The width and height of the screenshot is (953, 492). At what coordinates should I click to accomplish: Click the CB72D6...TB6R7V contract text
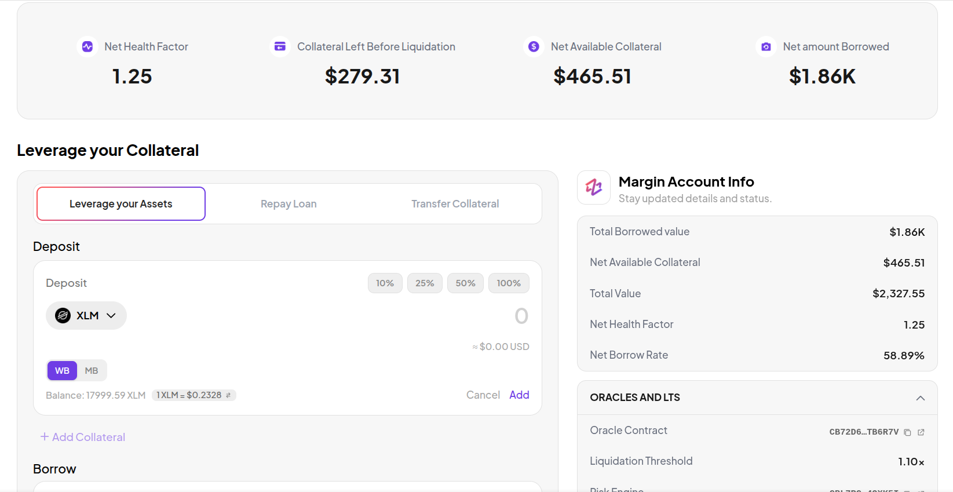click(x=864, y=432)
